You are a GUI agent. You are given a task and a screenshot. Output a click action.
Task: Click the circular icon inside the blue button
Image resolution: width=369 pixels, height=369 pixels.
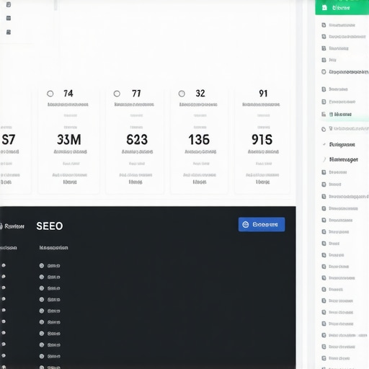[x=246, y=224]
